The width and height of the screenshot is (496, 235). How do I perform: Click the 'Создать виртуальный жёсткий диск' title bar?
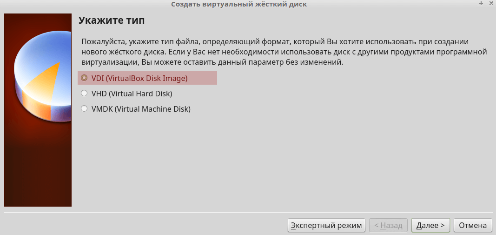pos(239,4)
